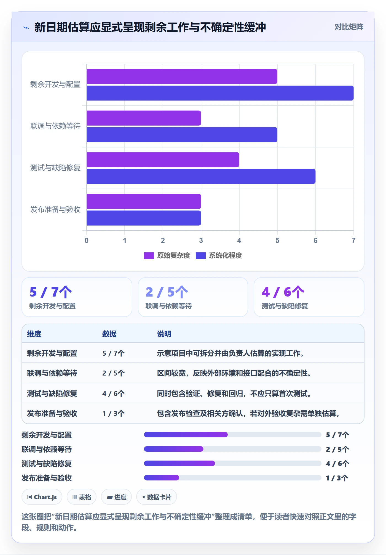
Task: Toggle the 原始复杂度 legend color swatch
Action: click(149, 256)
